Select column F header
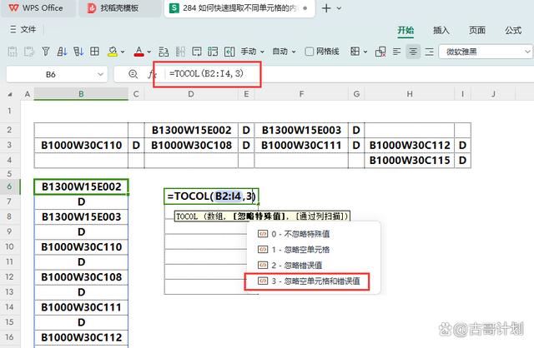 tap(301, 94)
